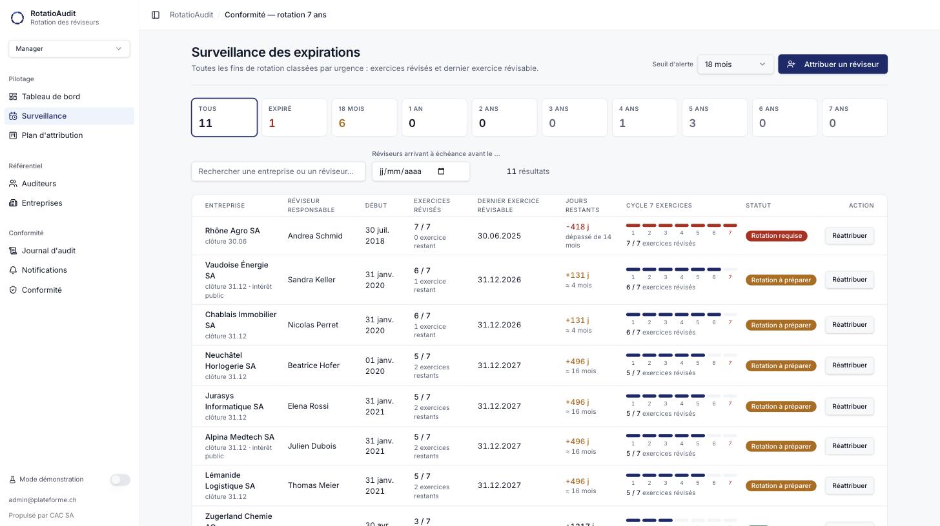Viewport: 940px width, 526px height.
Task: Go to Plan d'attribution
Action: pyautogui.click(x=69, y=135)
